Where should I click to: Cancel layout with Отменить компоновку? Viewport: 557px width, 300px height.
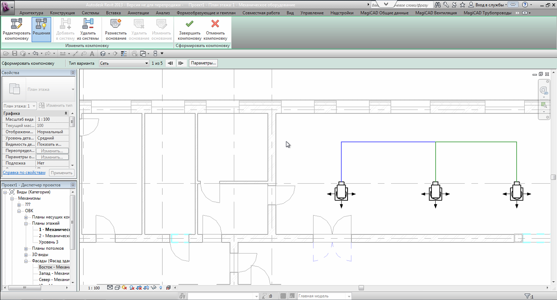[215, 29]
